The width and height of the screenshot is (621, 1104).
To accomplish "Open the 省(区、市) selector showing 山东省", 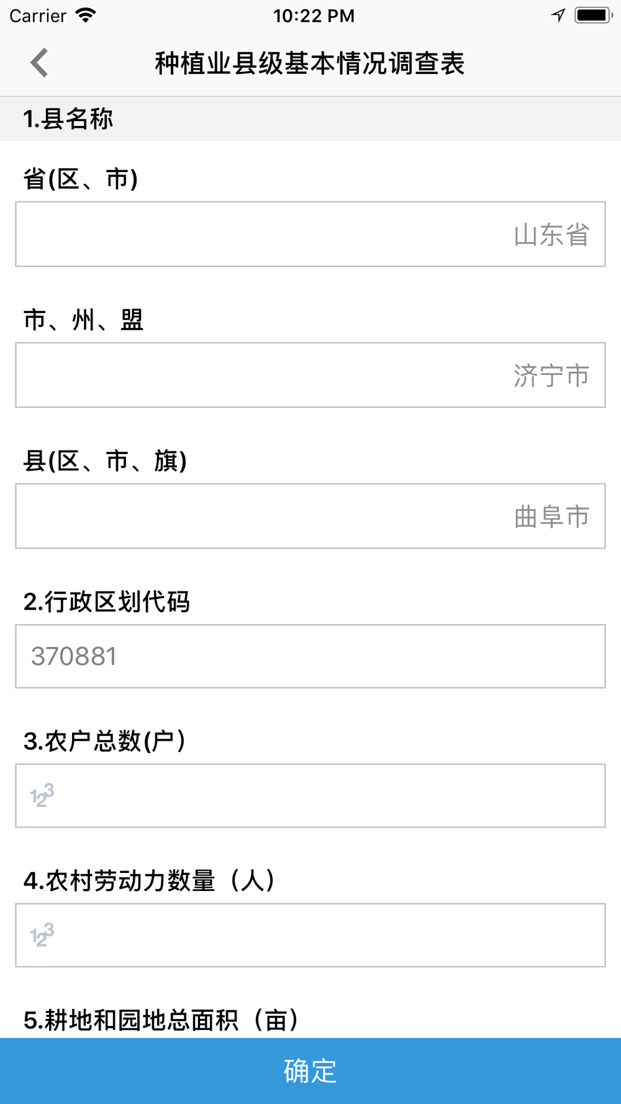I will point(310,234).
